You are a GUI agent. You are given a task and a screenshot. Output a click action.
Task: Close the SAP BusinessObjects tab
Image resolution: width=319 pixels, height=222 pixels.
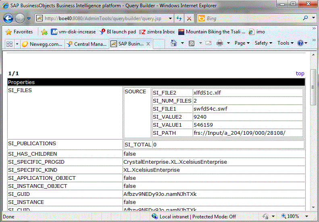pyautogui.click(x=148, y=44)
